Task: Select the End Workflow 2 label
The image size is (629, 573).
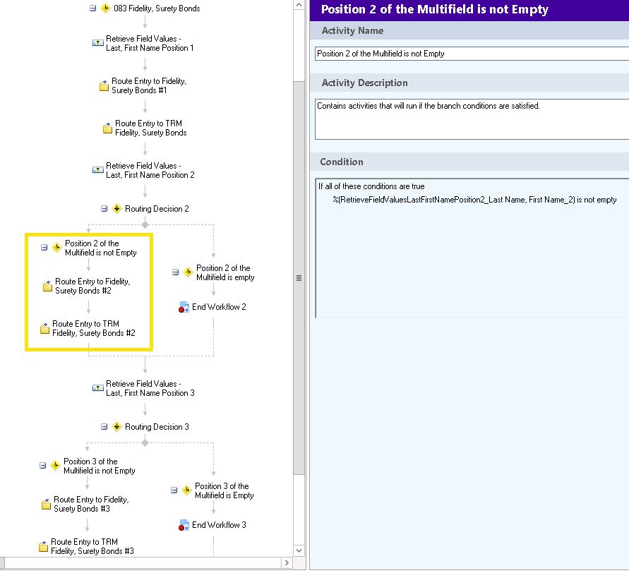Action: pyautogui.click(x=219, y=307)
